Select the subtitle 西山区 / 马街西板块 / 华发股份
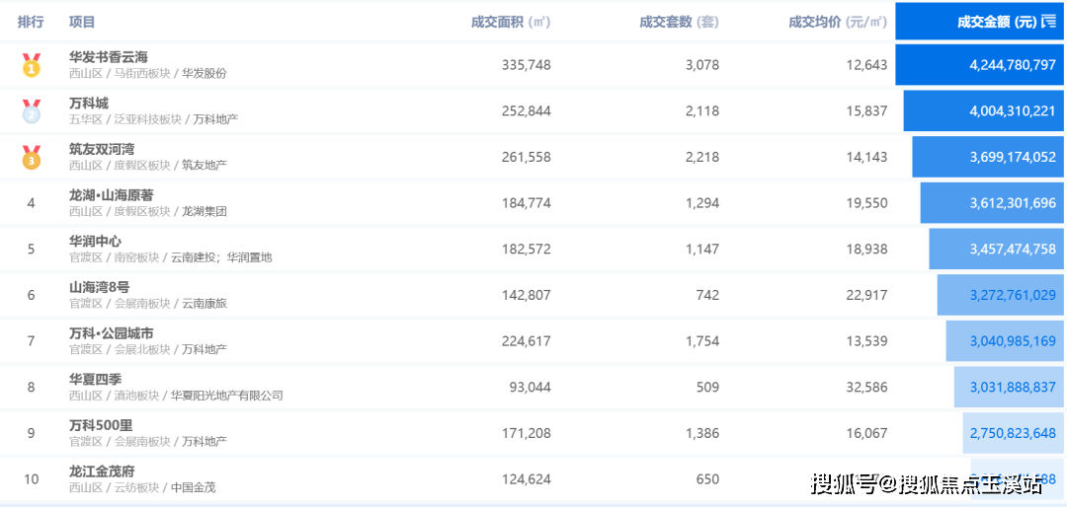The image size is (1067, 507). coord(147,73)
